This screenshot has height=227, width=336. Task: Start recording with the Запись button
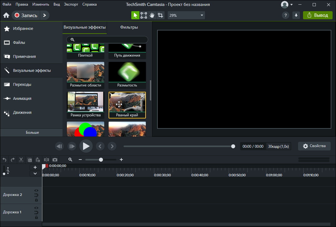coord(26,15)
